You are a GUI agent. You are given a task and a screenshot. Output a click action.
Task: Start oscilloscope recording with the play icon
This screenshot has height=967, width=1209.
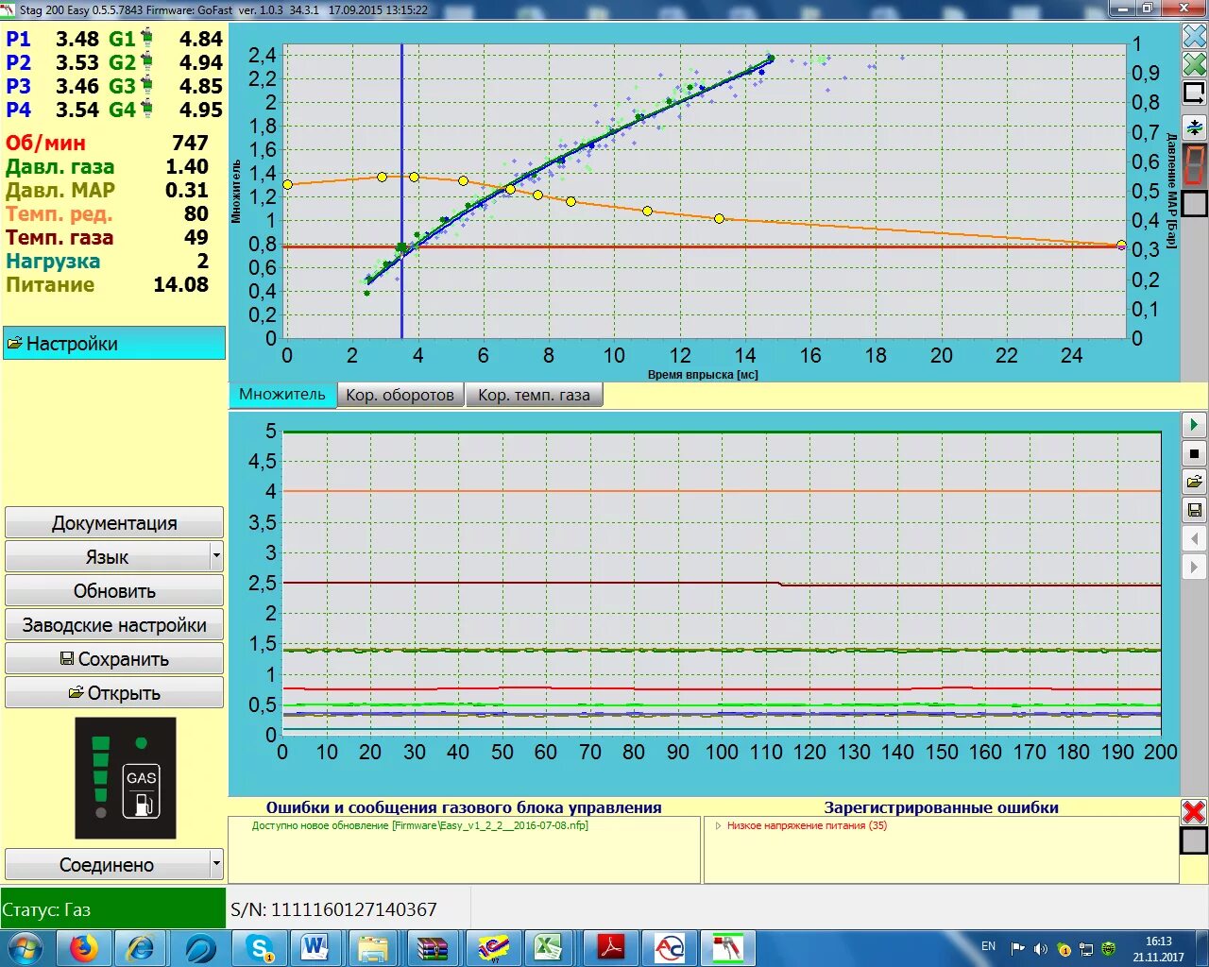(1194, 425)
